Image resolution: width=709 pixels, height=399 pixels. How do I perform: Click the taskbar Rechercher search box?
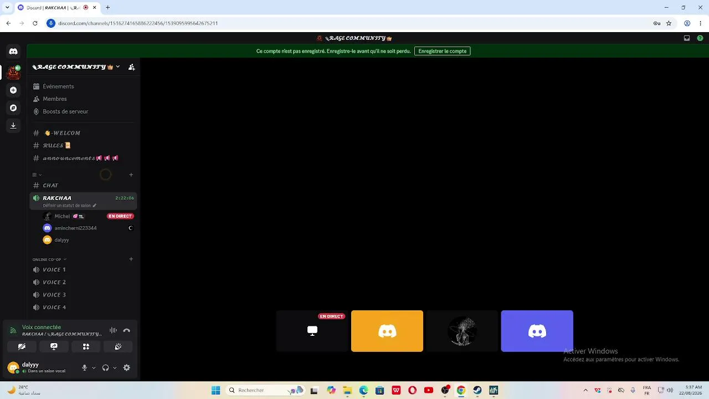pos(265,390)
